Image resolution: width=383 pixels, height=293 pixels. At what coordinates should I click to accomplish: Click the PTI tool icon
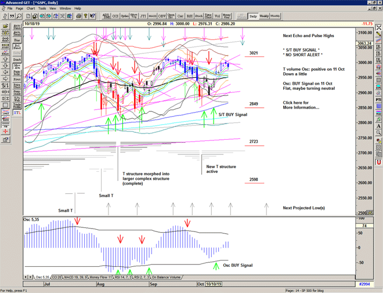click(378, 100)
